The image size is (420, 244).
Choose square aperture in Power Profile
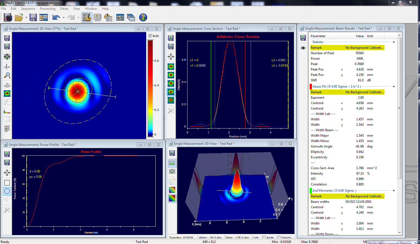(7, 183)
